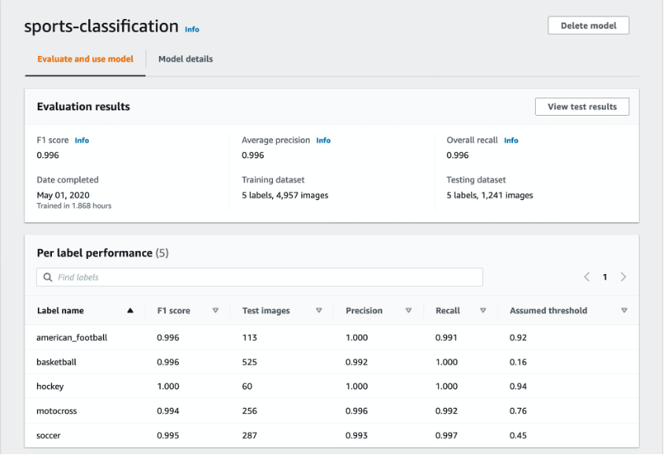Select page 1 in the pagination control
This screenshot has height=455, width=664.
605,277
